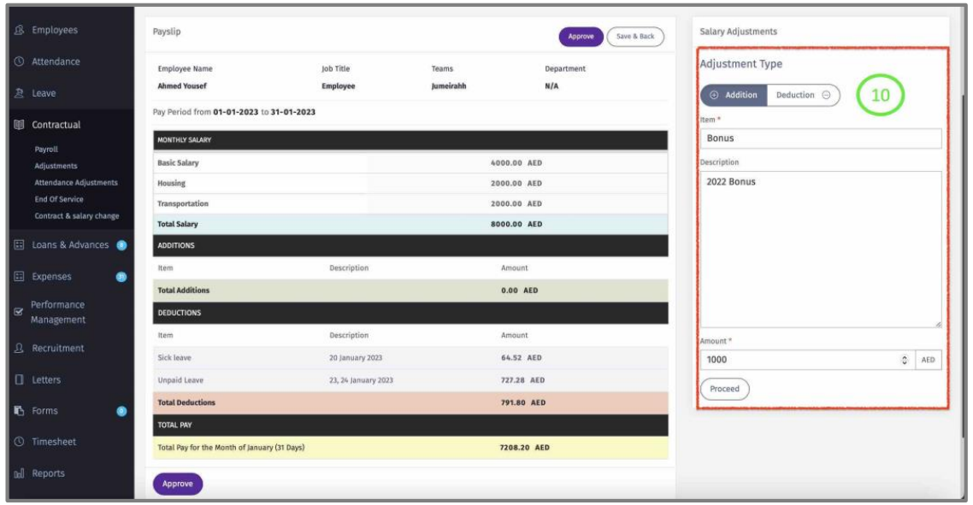Open Payroll submenu item

(46, 149)
